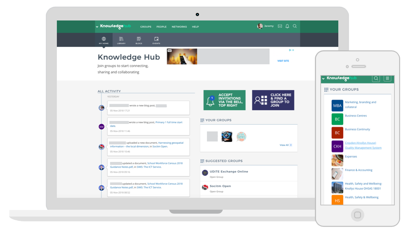411x237 pixels.
Task: Open the News group icon in Your Groups
Action: (x=241, y=136)
